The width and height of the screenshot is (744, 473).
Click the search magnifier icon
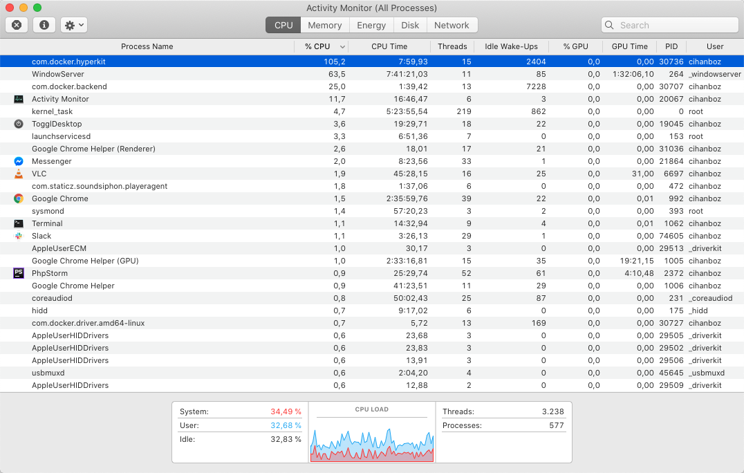(x=610, y=25)
